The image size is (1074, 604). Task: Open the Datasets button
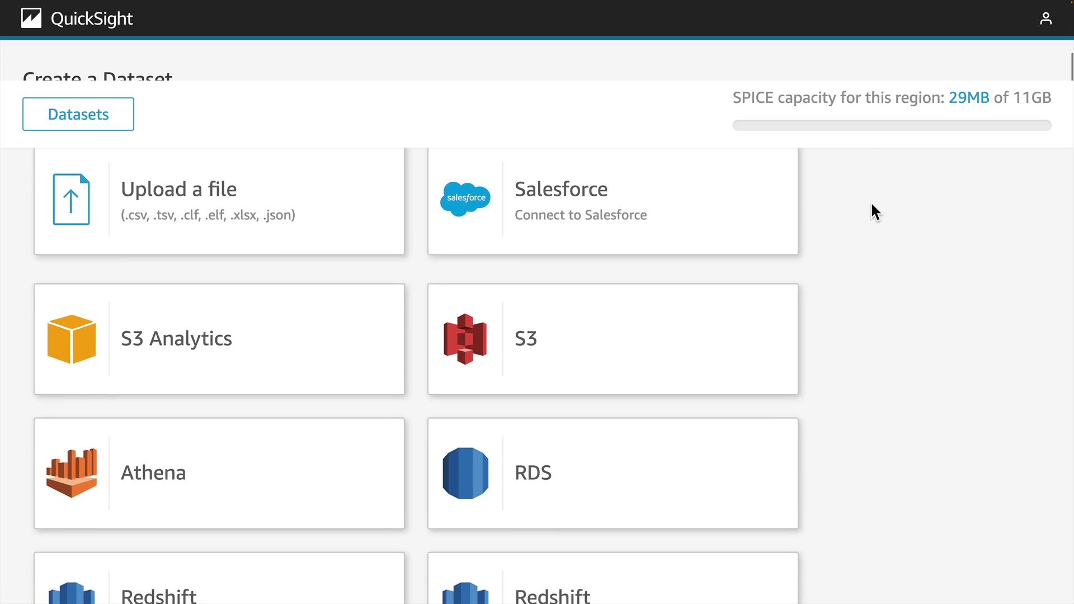coord(78,114)
